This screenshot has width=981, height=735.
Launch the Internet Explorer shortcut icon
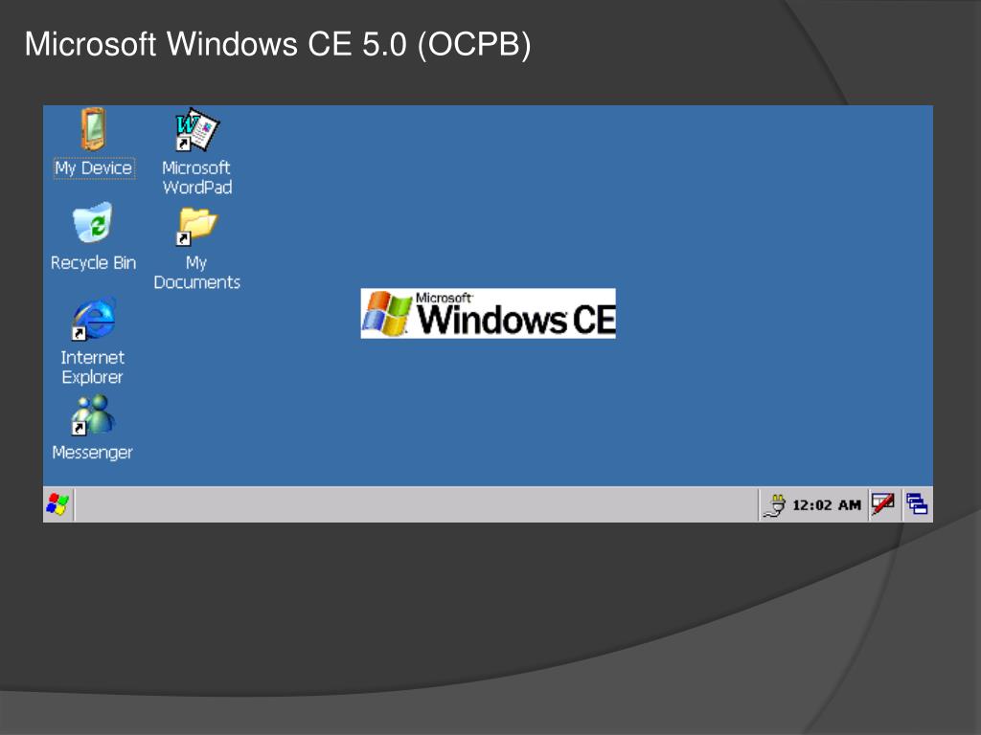tap(93, 319)
